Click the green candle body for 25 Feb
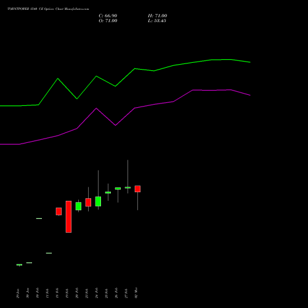Screen dimensions: 308x308 pyautogui.click(x=108, y=192)
